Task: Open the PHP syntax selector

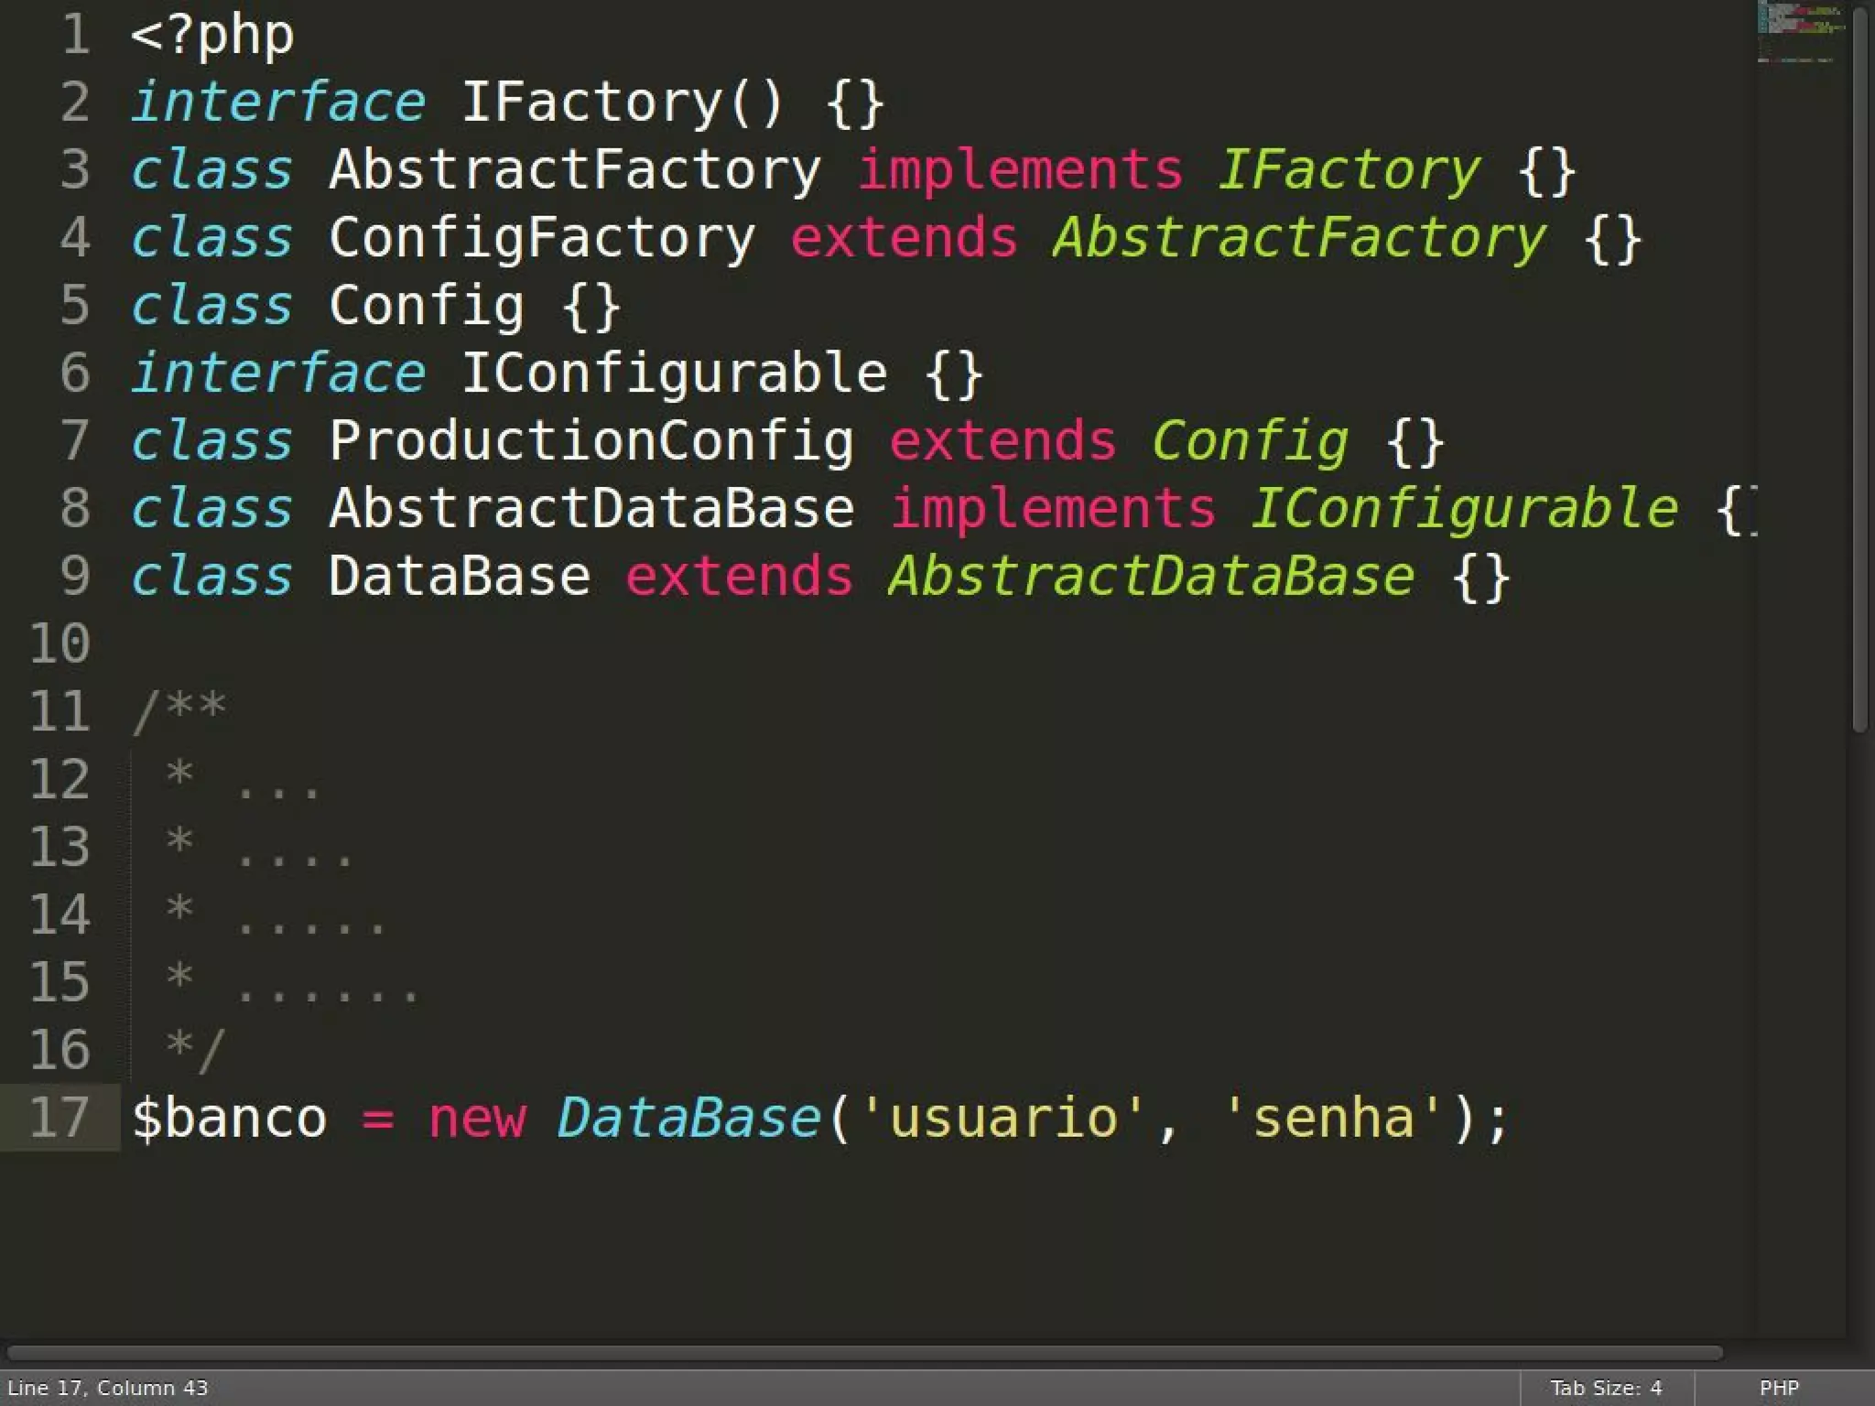Action: click(1778, 1388)
